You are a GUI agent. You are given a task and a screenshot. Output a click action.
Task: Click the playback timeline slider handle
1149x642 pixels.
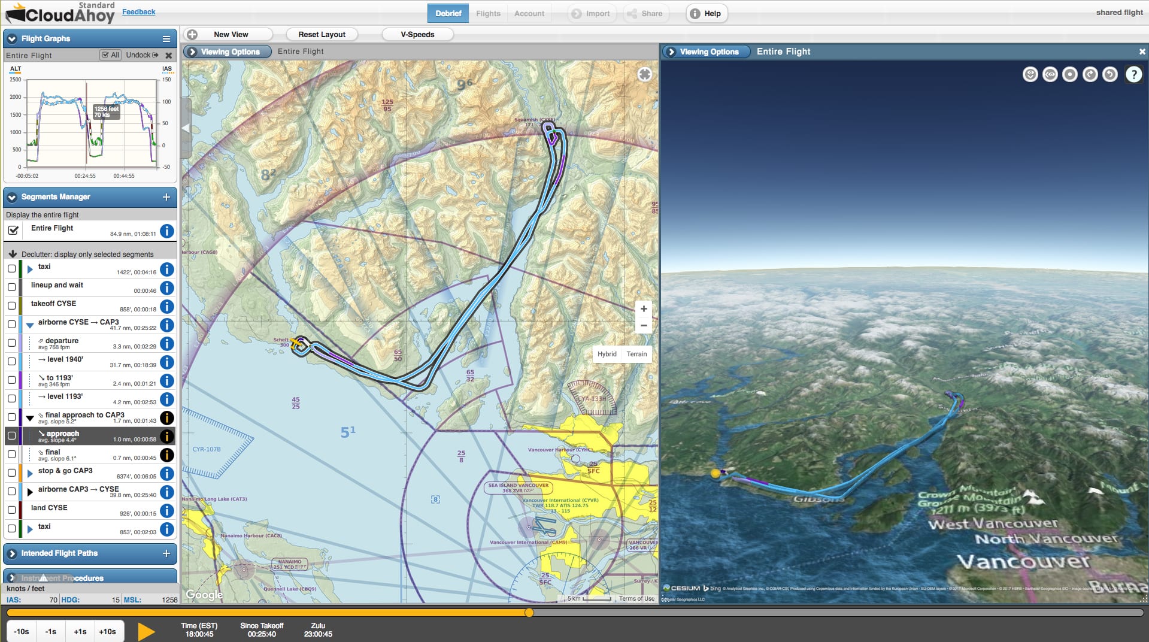tap(529, 613)
